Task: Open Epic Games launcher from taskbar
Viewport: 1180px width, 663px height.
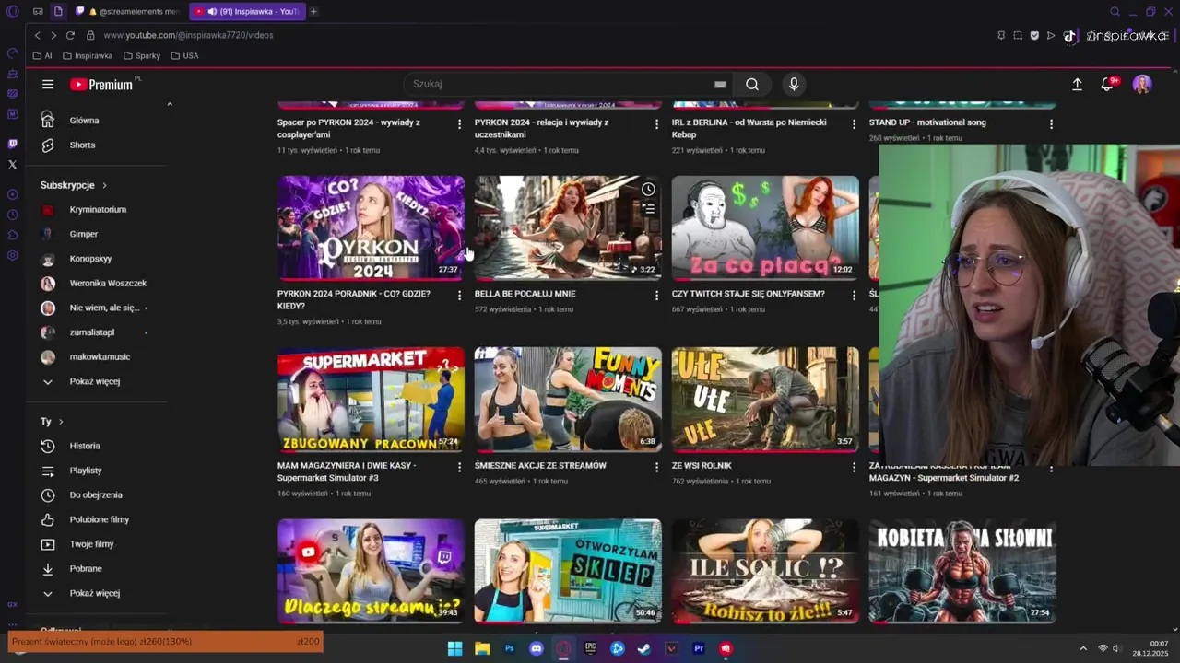Action: [x=590, y=648]
